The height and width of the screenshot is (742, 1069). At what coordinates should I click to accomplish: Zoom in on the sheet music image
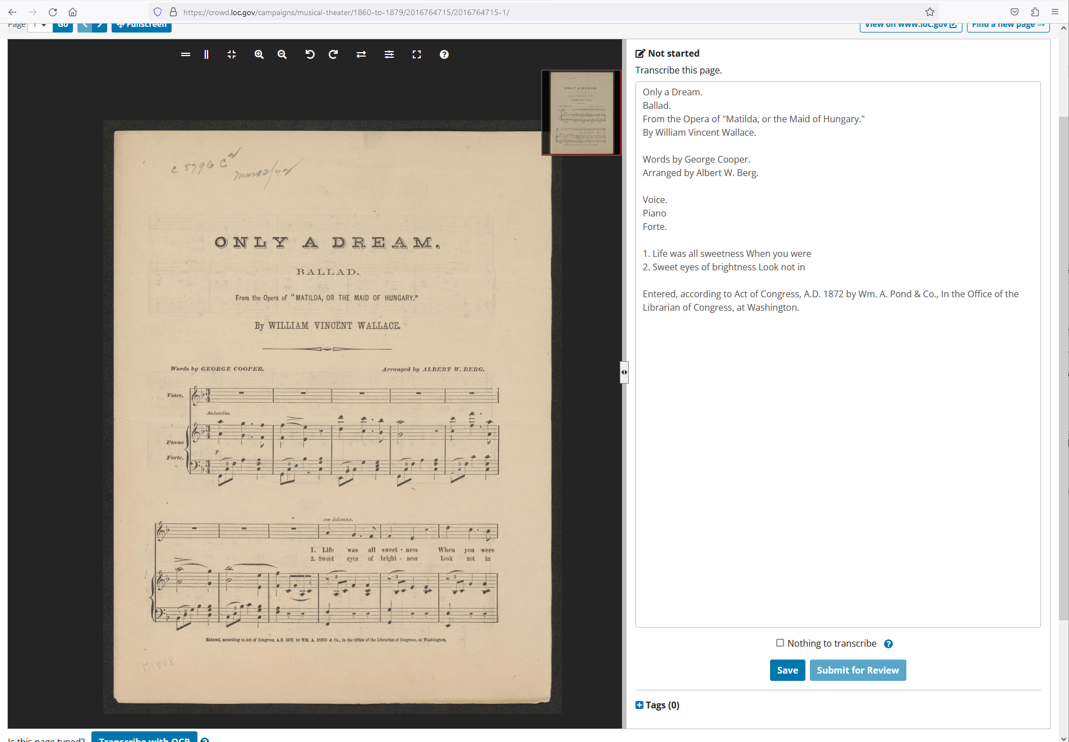(x=259, y=54)
